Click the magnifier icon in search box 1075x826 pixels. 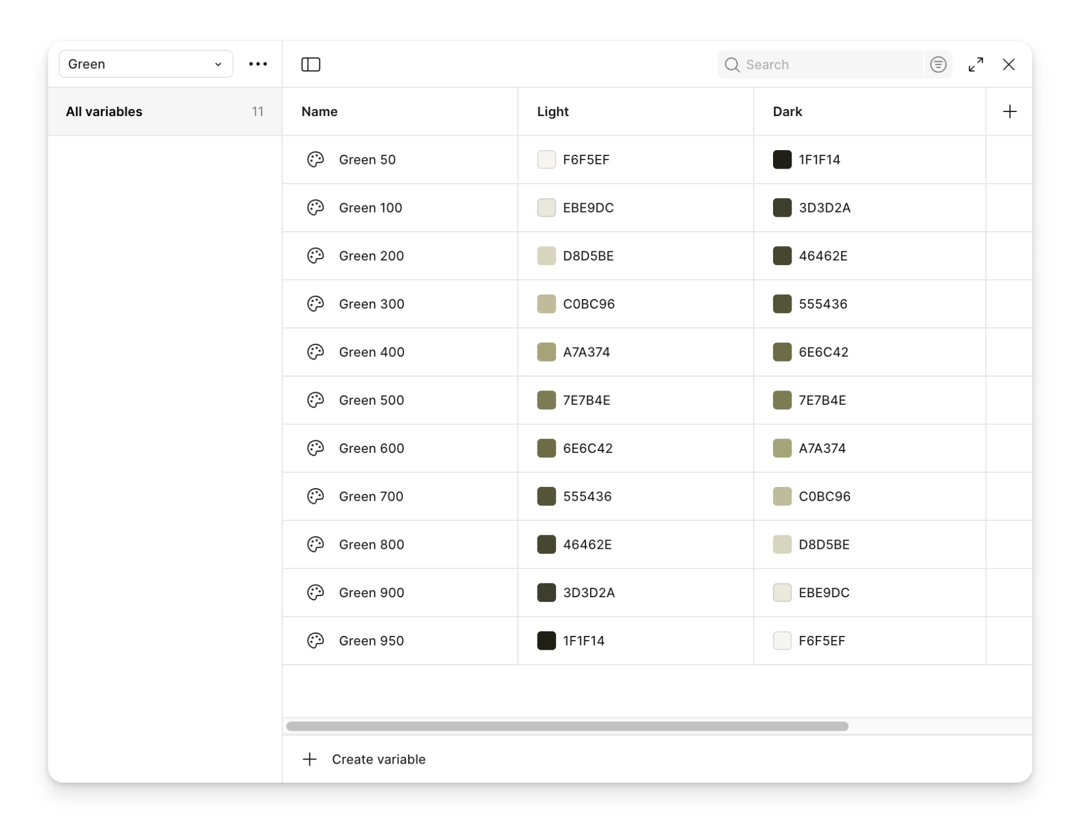tap(731, 65)
